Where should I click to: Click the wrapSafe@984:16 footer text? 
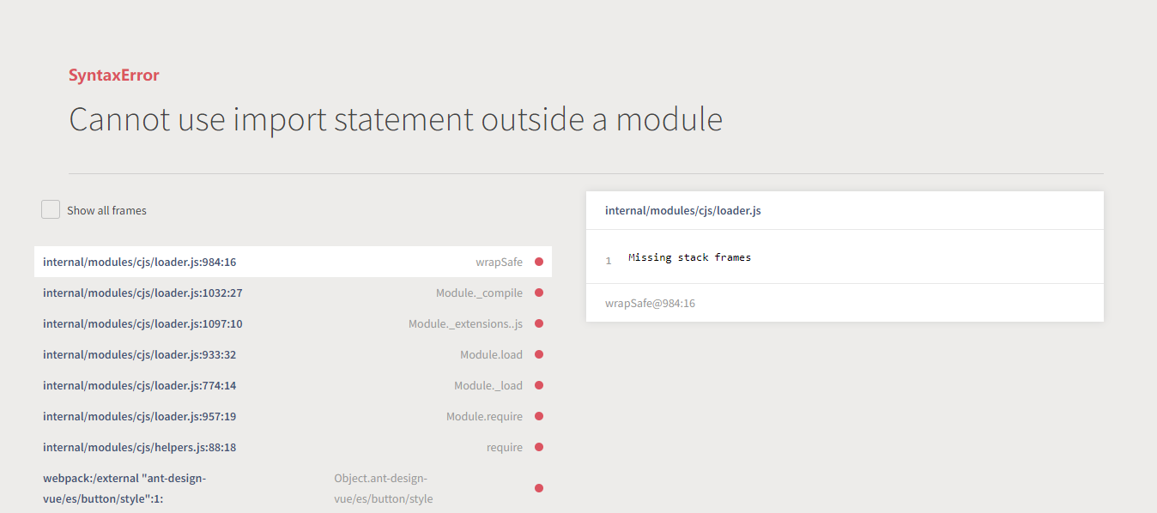tap(650, 303)
